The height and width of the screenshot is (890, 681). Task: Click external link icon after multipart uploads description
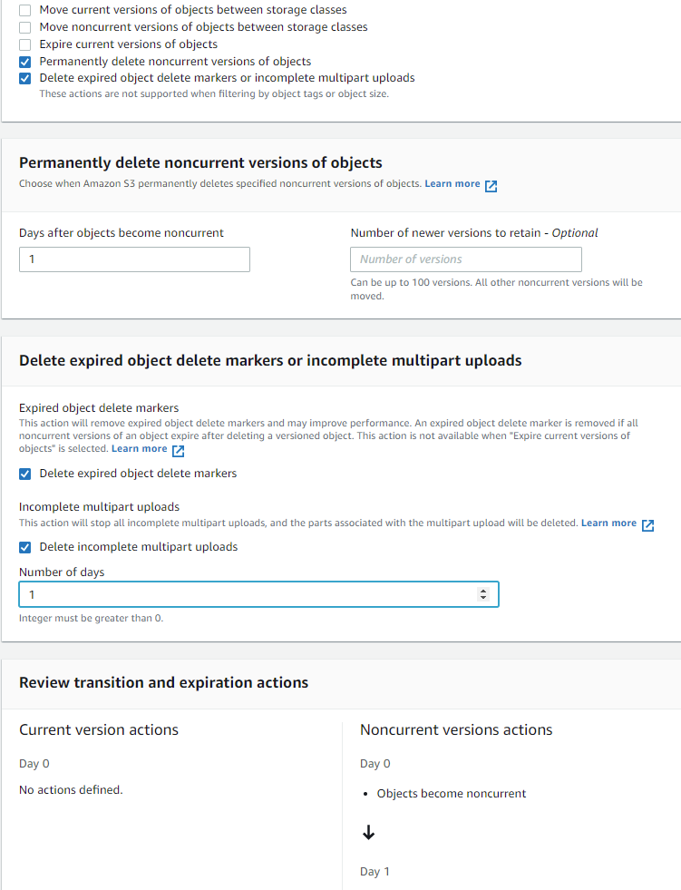click(647, 524)
